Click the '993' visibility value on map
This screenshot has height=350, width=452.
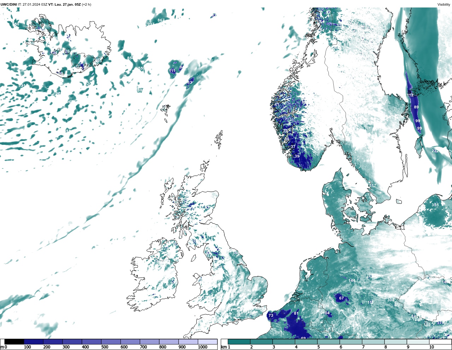tap(150, 24)
